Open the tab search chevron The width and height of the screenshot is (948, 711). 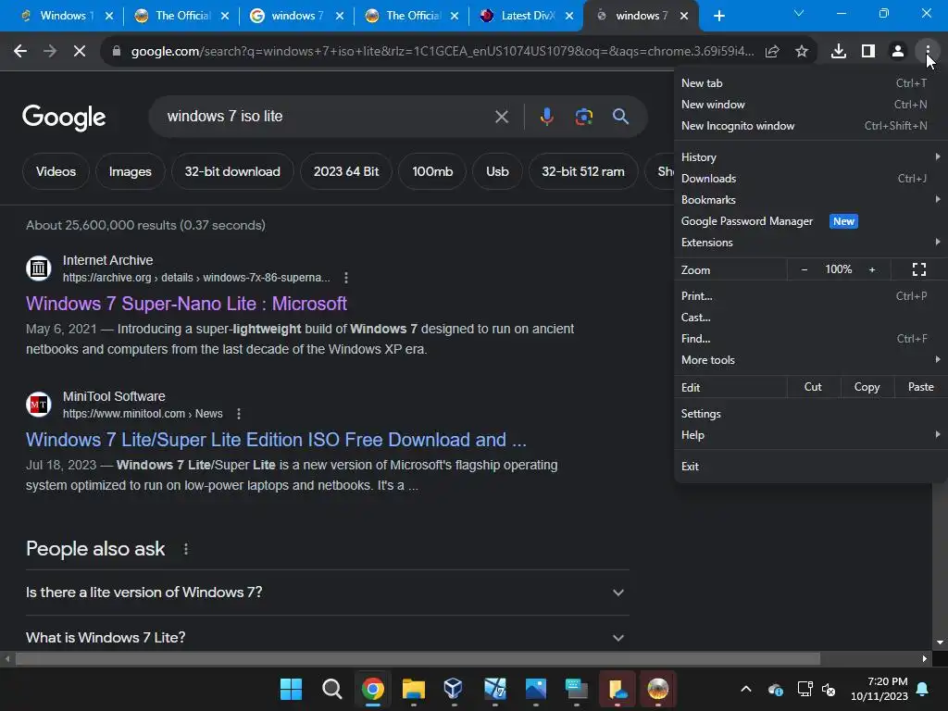[x=799, y=13]
